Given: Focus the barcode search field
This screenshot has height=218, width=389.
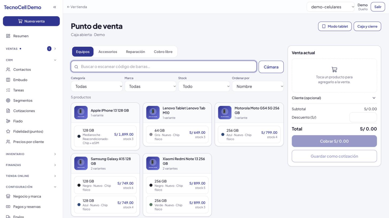Looking at the screenshot, I should coord(164,66).
